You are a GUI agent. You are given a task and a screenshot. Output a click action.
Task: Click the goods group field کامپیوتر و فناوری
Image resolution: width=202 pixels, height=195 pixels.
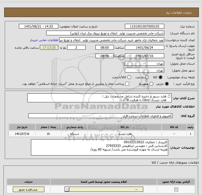click(x=100, y=116)
